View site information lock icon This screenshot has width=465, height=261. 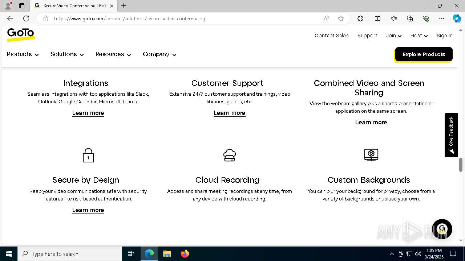46,18
